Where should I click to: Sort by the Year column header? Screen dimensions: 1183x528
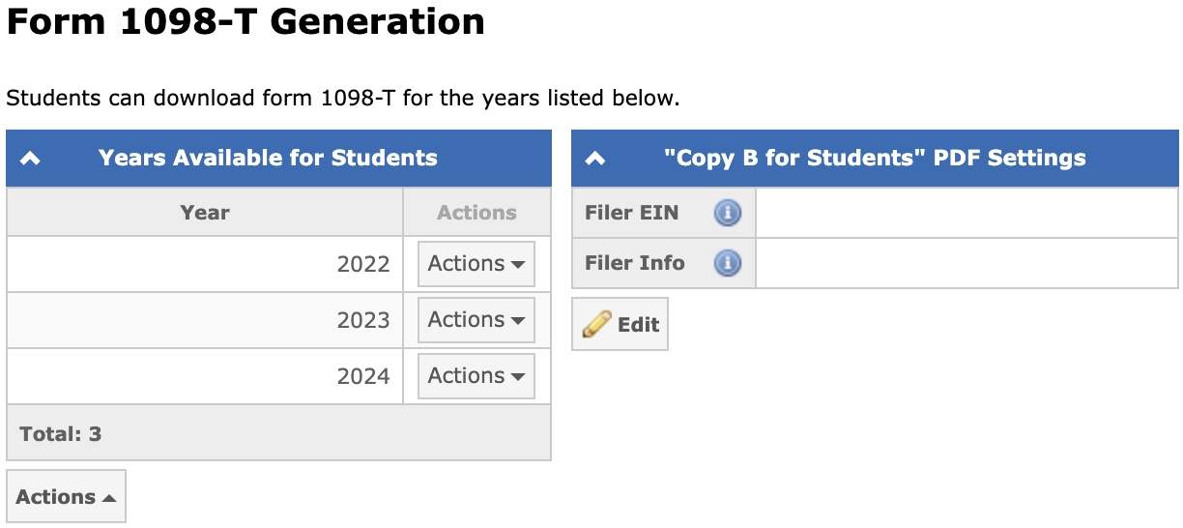[x=205, y=213]
